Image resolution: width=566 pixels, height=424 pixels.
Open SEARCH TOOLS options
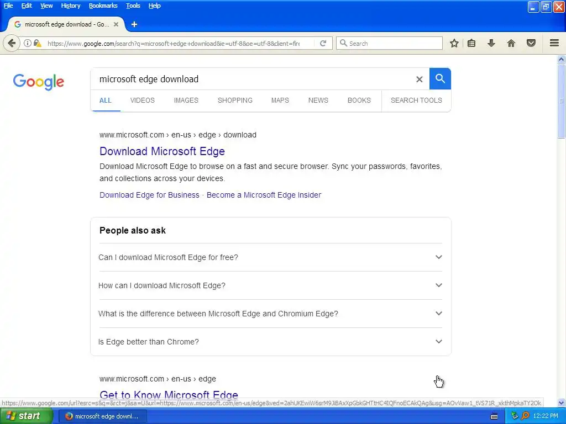tap(416, 100)
